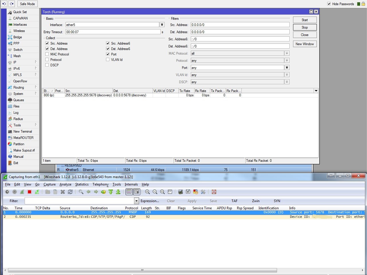Click the Src. Address filter field
The image size is (367, 275).
click(240, 25)
